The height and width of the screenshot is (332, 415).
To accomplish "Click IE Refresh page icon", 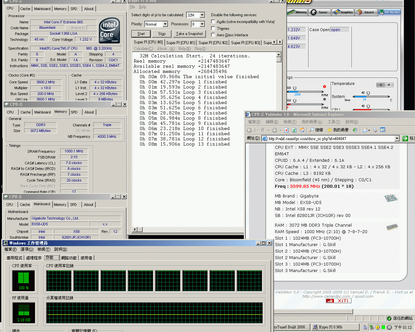I will [294, 130].
